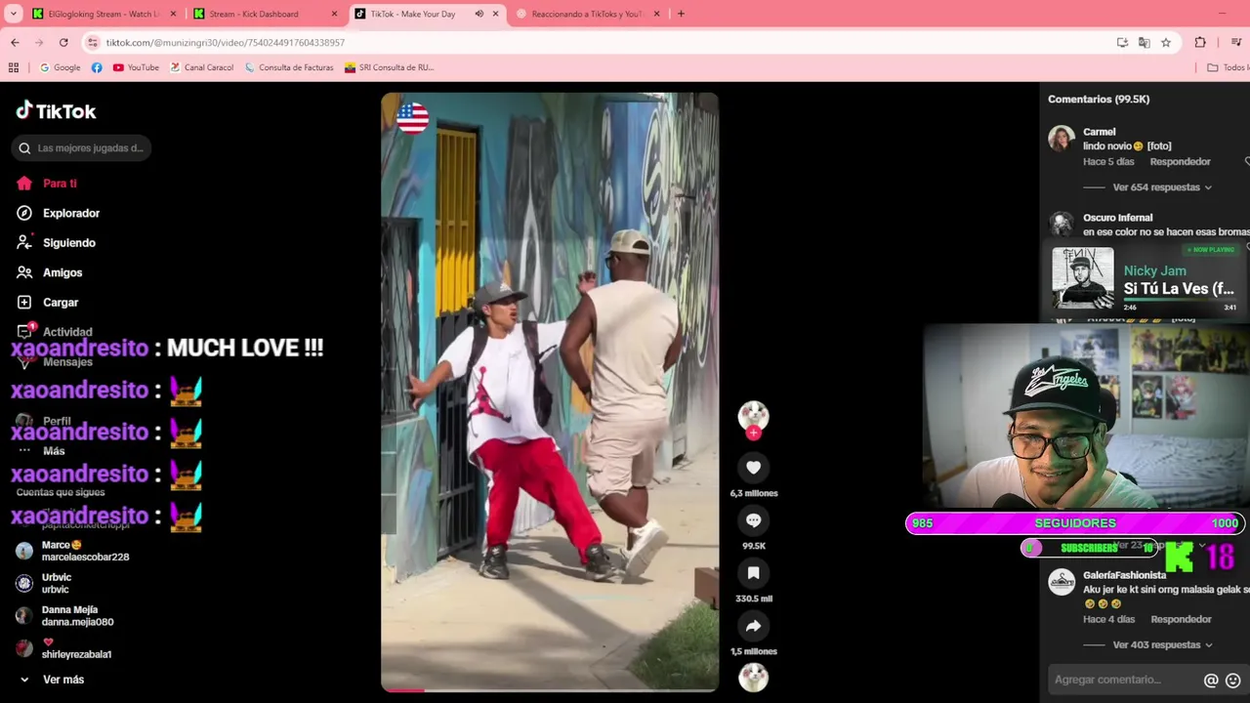The height and width of the screenshot is (703, 1250).
Task: Go back in browser
Action: tap(15, 43)
